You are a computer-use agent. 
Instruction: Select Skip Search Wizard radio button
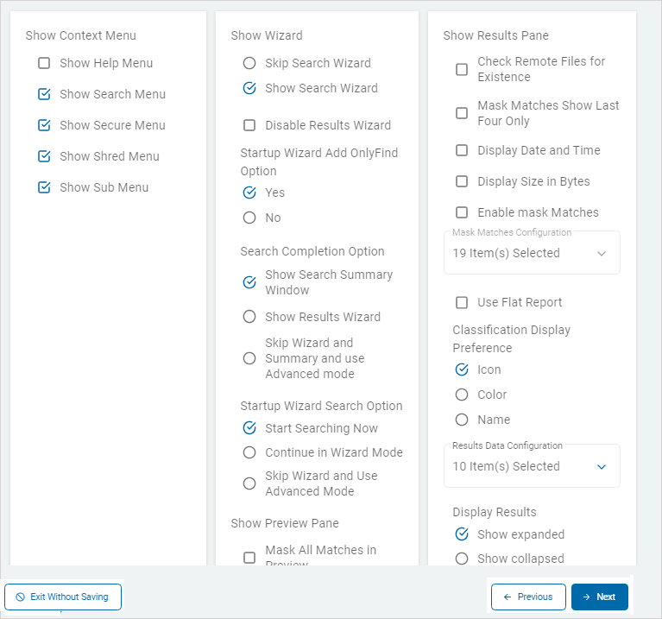[x=249, y=63]
